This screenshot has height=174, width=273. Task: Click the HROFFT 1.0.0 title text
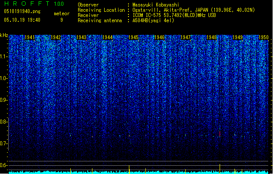coord(34,3)
